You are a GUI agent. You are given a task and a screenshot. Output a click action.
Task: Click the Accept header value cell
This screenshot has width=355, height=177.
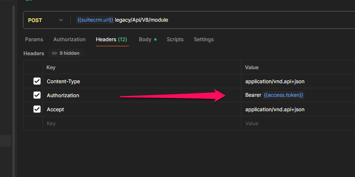point(298,110)
